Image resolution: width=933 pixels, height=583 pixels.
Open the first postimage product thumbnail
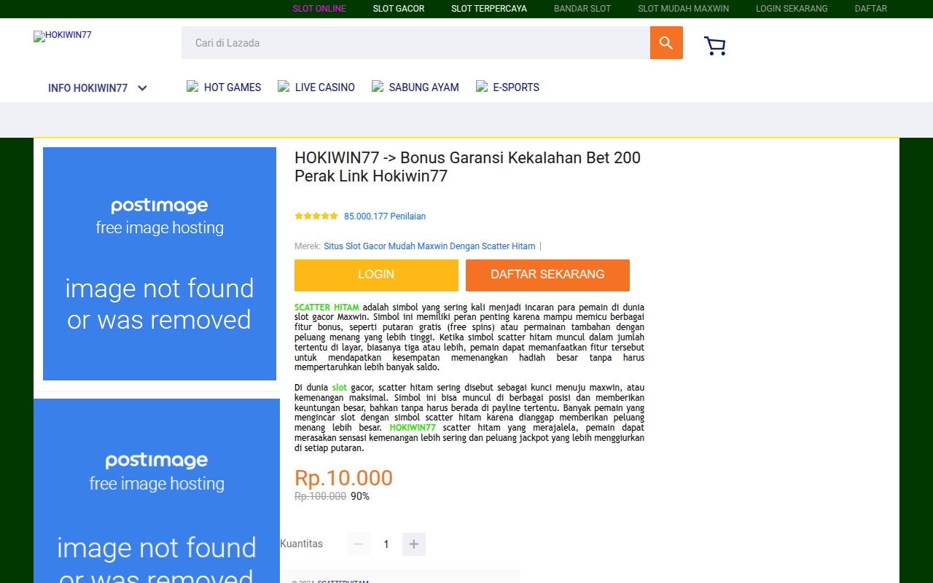[x=160, y=264]
